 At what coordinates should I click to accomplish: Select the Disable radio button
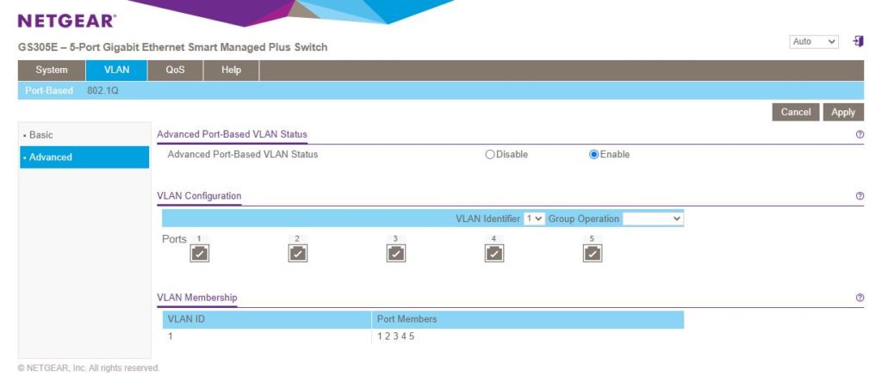point(490,155)
